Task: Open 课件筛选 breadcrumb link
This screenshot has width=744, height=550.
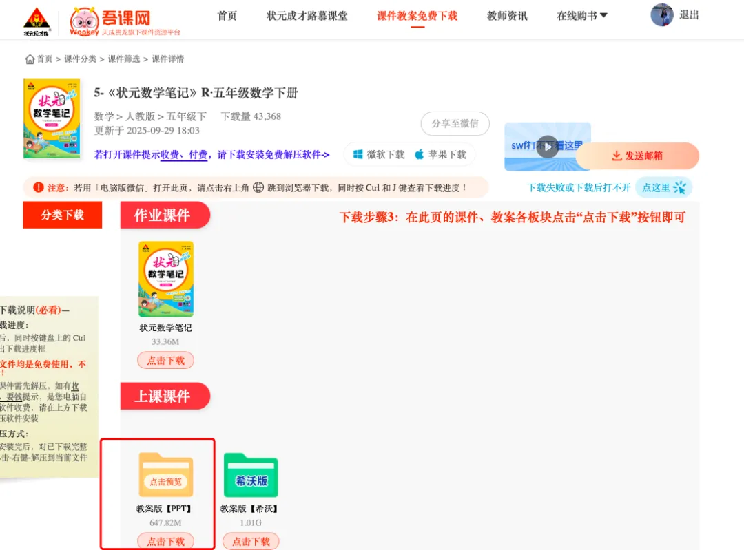Action: point(124,59)
